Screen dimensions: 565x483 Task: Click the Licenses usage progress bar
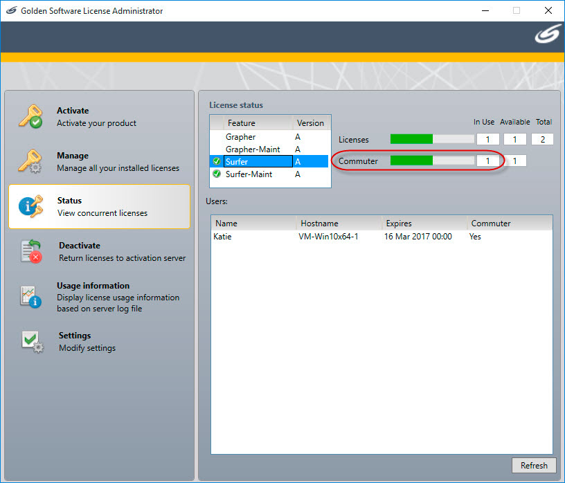432,139
